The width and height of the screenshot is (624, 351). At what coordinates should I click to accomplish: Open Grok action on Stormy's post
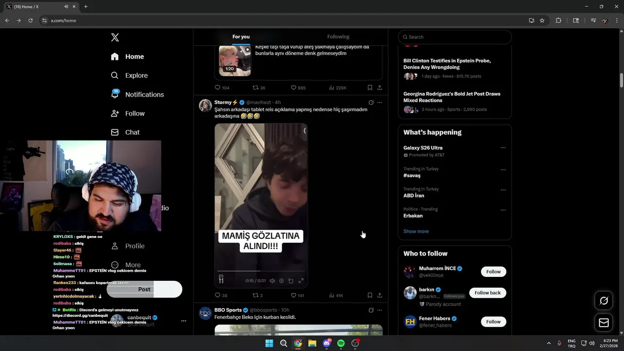pos(371,102)
